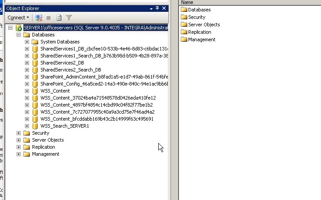The image size is (321, 200).
Task: Select SharedServices2_DB database icon
Action: tap(35, 63)
